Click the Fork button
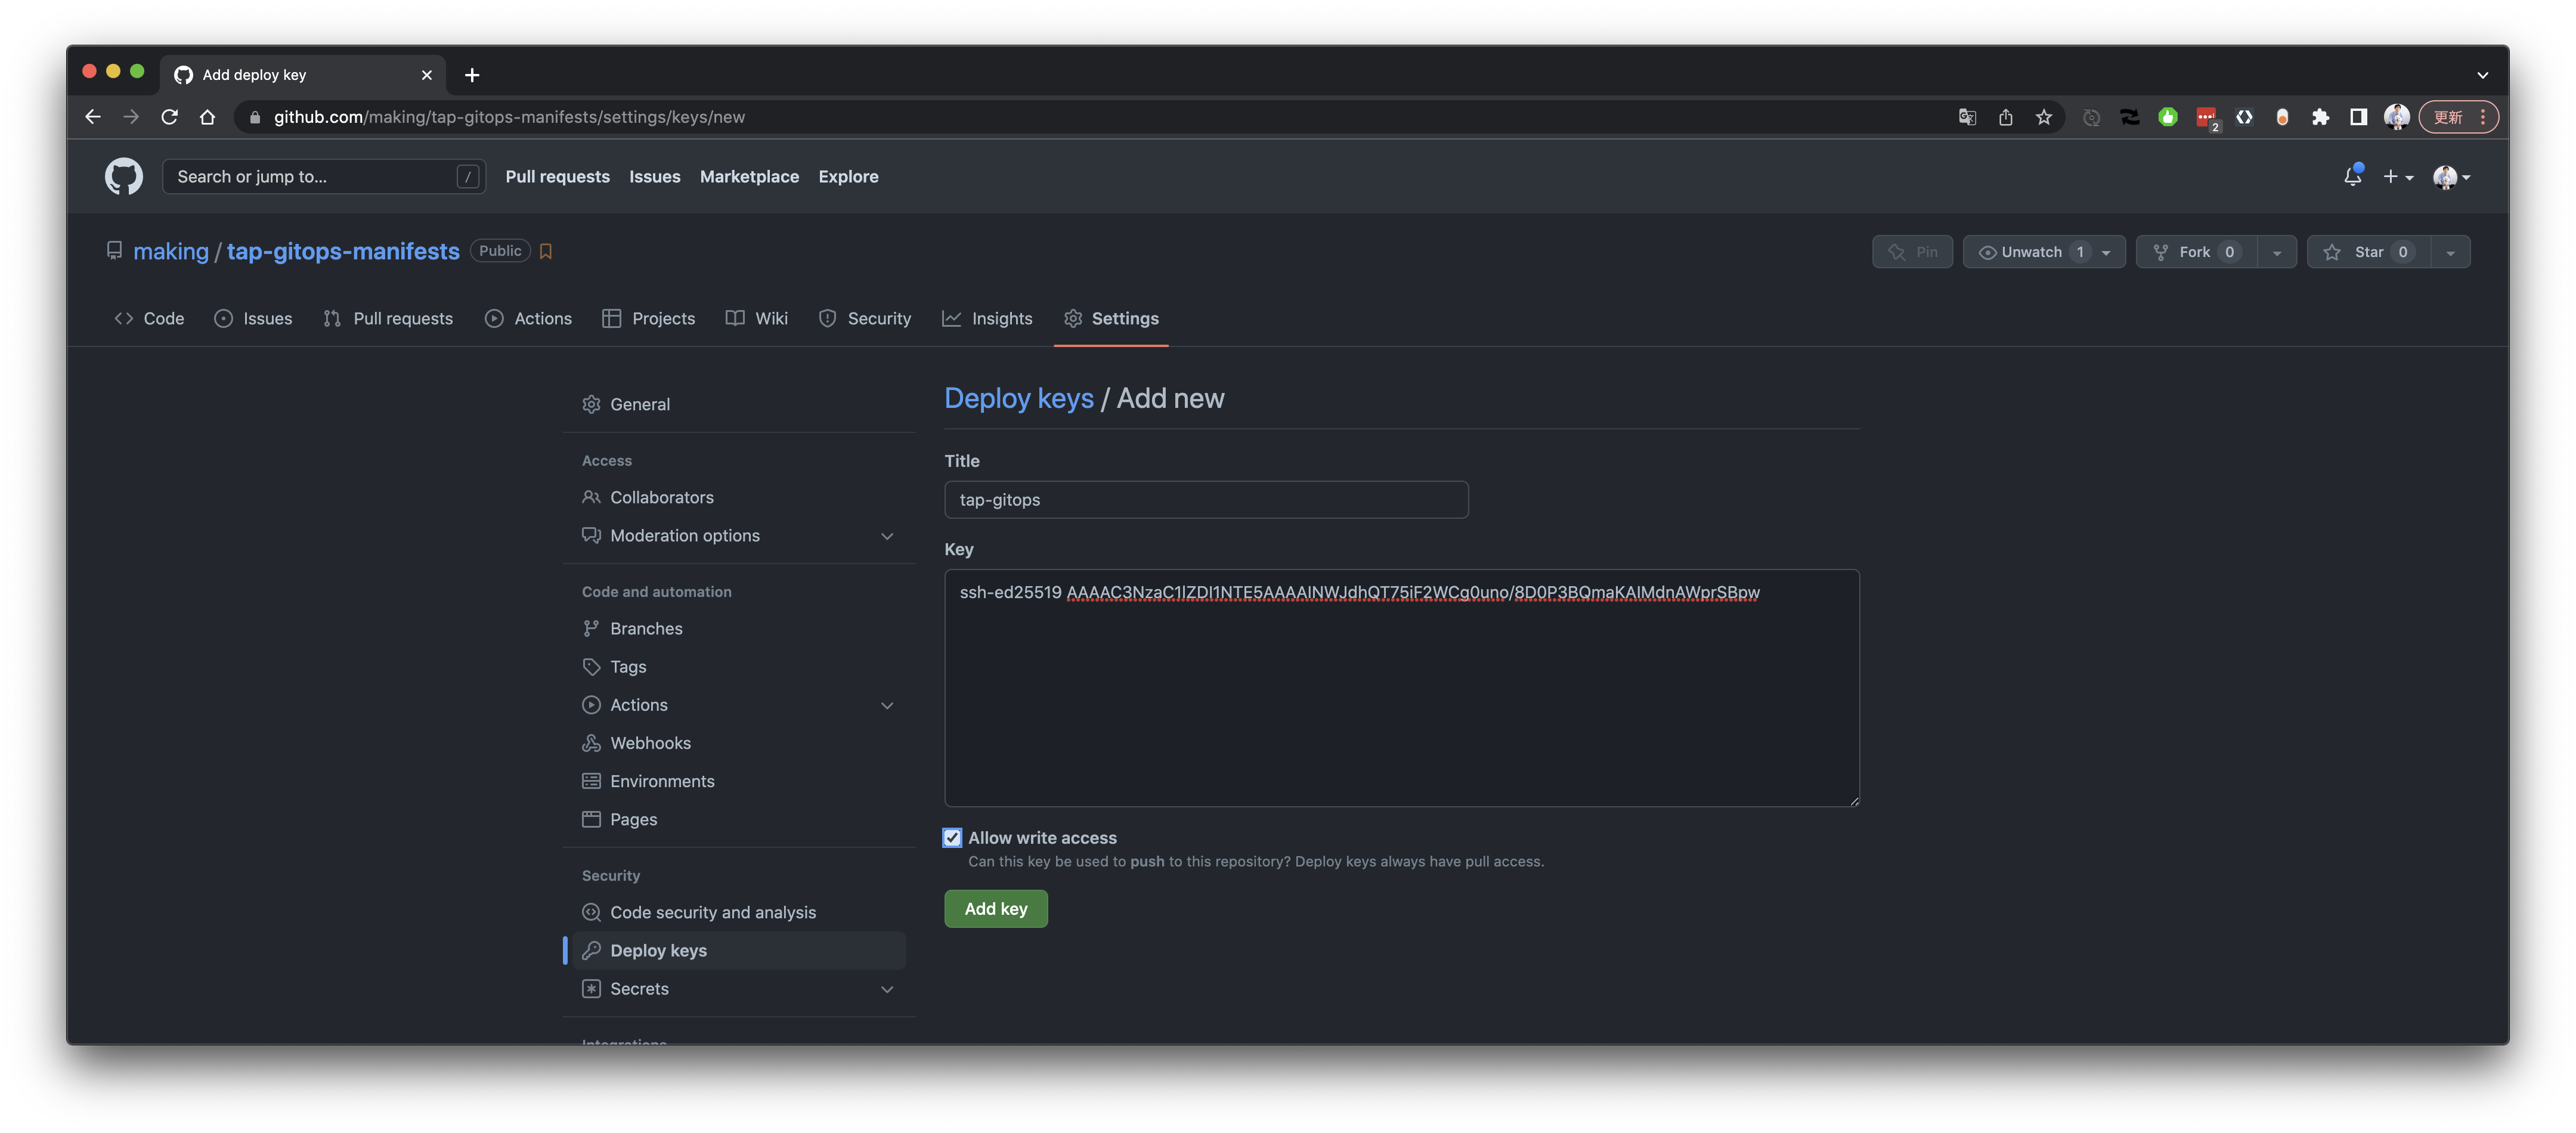This screenshot has width=2576, height=1133. point(2196,252)
